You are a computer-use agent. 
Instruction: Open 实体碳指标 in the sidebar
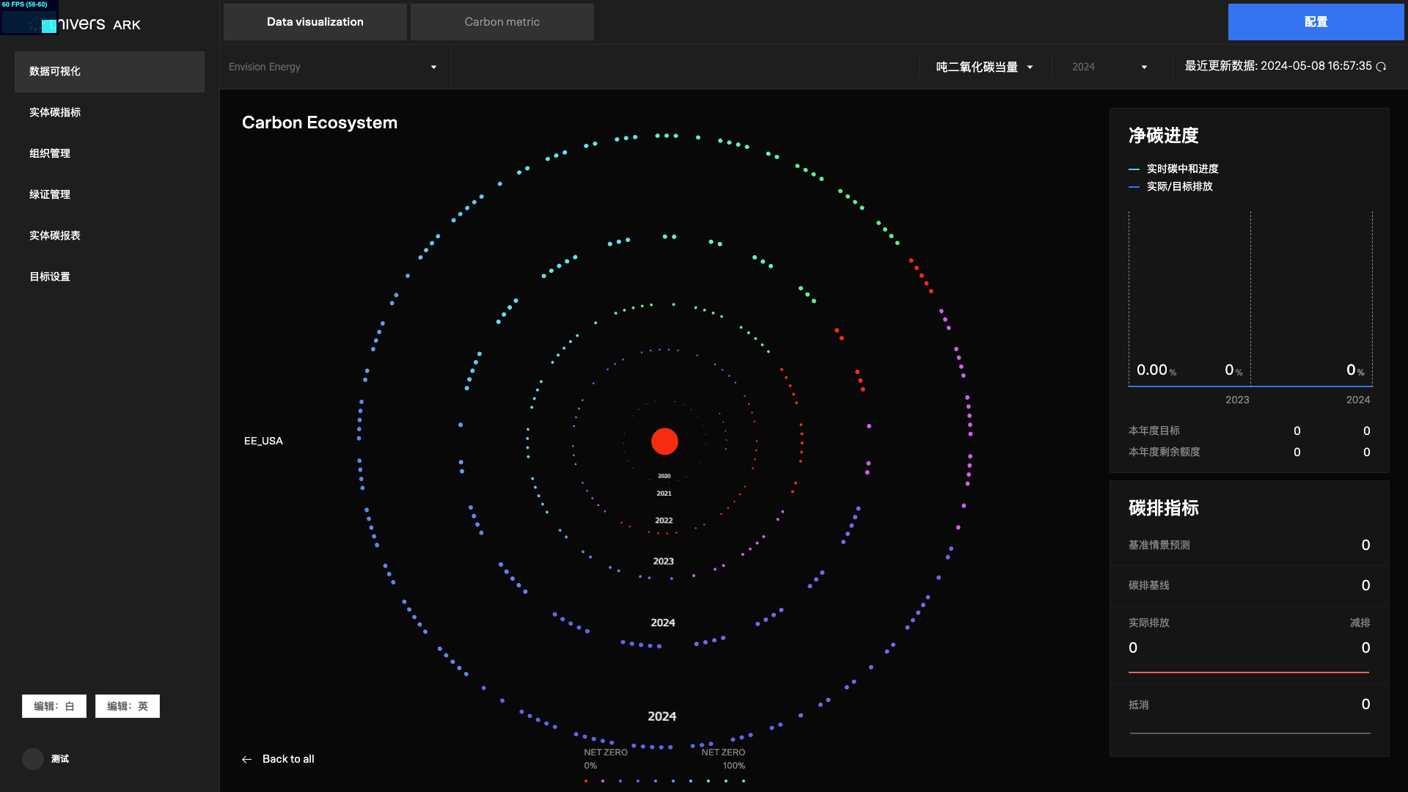click(x=55, y=112)
